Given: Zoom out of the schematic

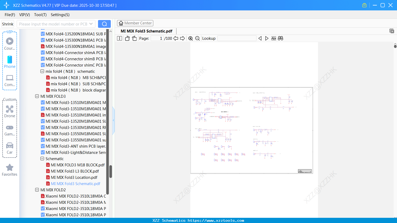Looking at the screenshot, I should (197, 38).
